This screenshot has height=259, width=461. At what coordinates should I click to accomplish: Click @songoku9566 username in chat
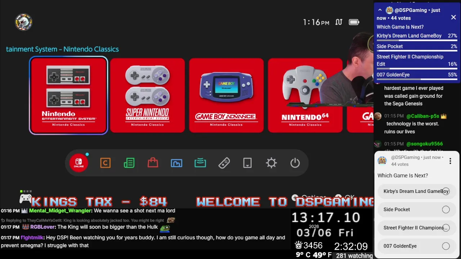425,144
